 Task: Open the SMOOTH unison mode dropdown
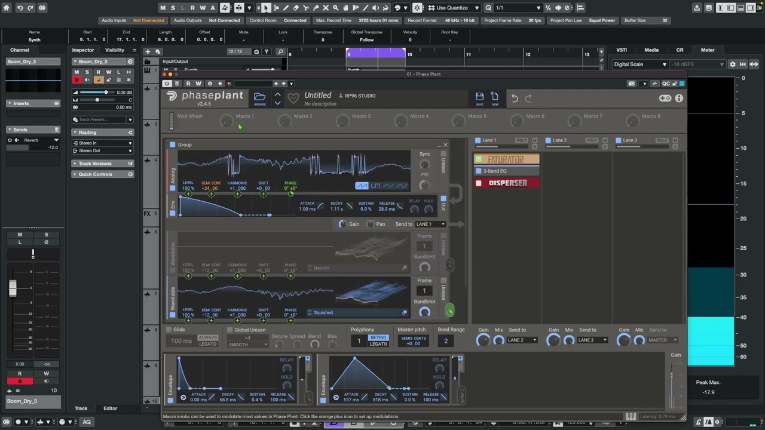pos(248,345)
